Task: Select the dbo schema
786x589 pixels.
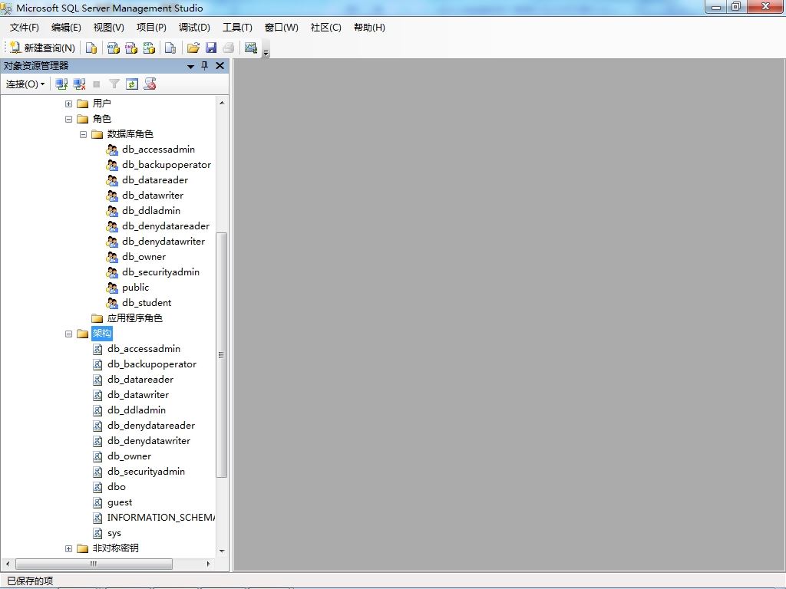Action: pos(117,487)
